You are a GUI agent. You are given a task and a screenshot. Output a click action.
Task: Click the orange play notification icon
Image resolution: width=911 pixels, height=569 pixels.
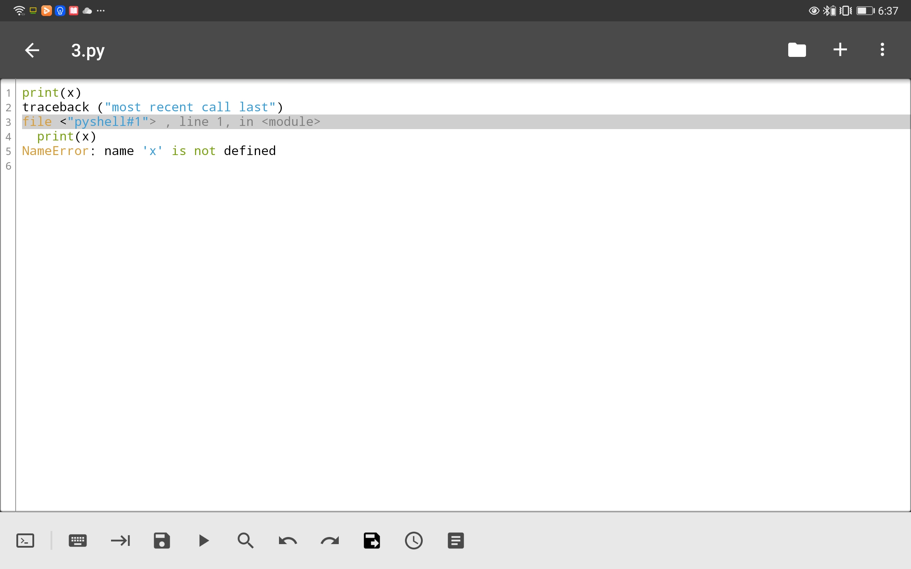[46, 11]
